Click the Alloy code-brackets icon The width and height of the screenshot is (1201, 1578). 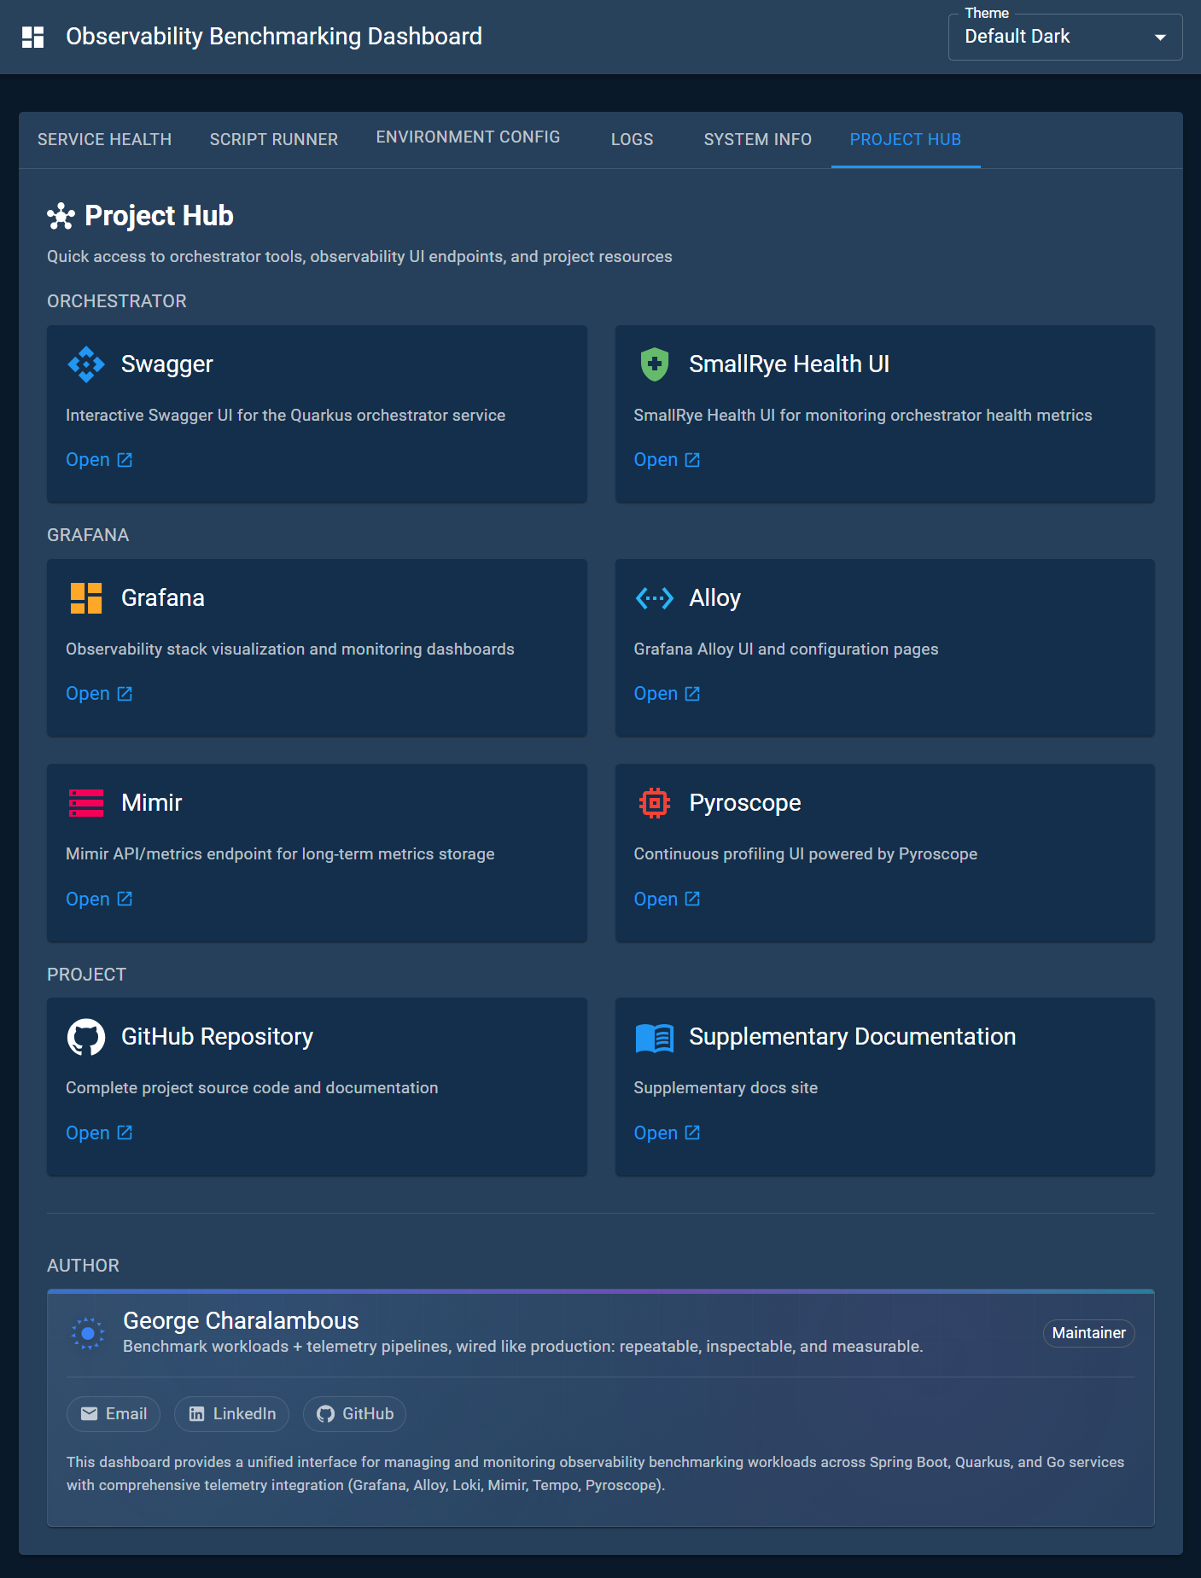[655, 598]
